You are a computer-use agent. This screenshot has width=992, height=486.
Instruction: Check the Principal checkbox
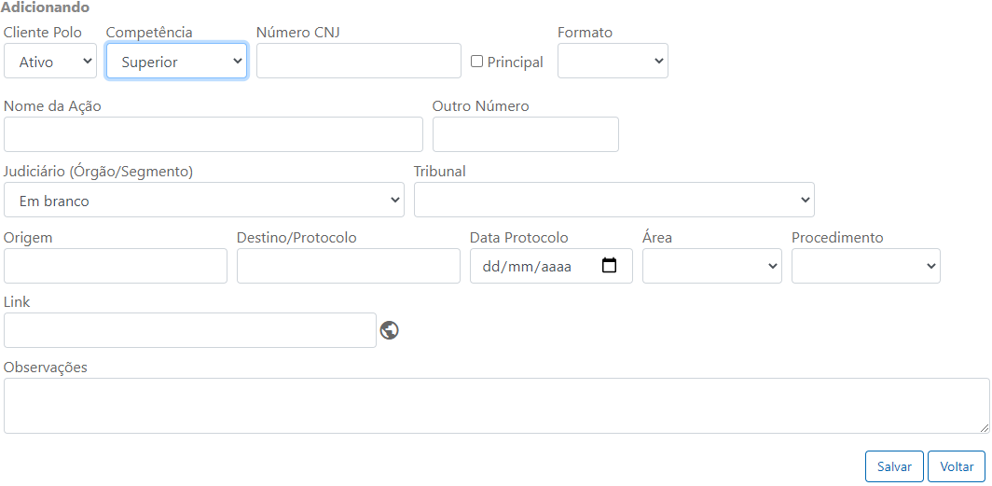click(x=477, y=62)
